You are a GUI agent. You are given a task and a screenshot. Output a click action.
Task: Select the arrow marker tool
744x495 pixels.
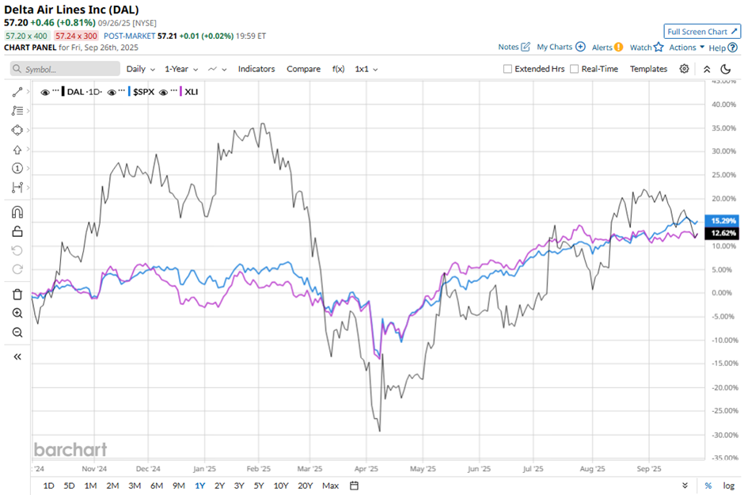pyautogui.click(x=17, y=150)
